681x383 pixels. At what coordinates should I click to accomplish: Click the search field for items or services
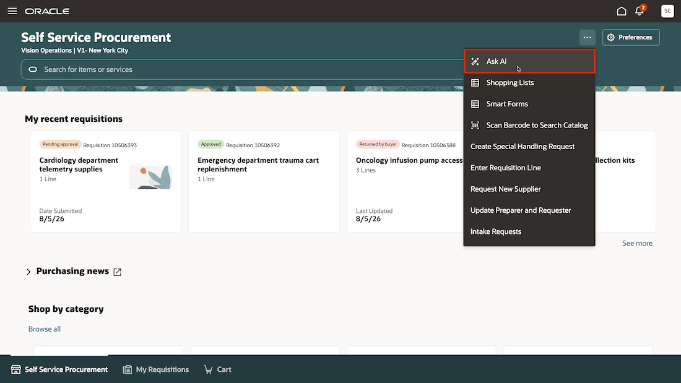tap(242, 69)
